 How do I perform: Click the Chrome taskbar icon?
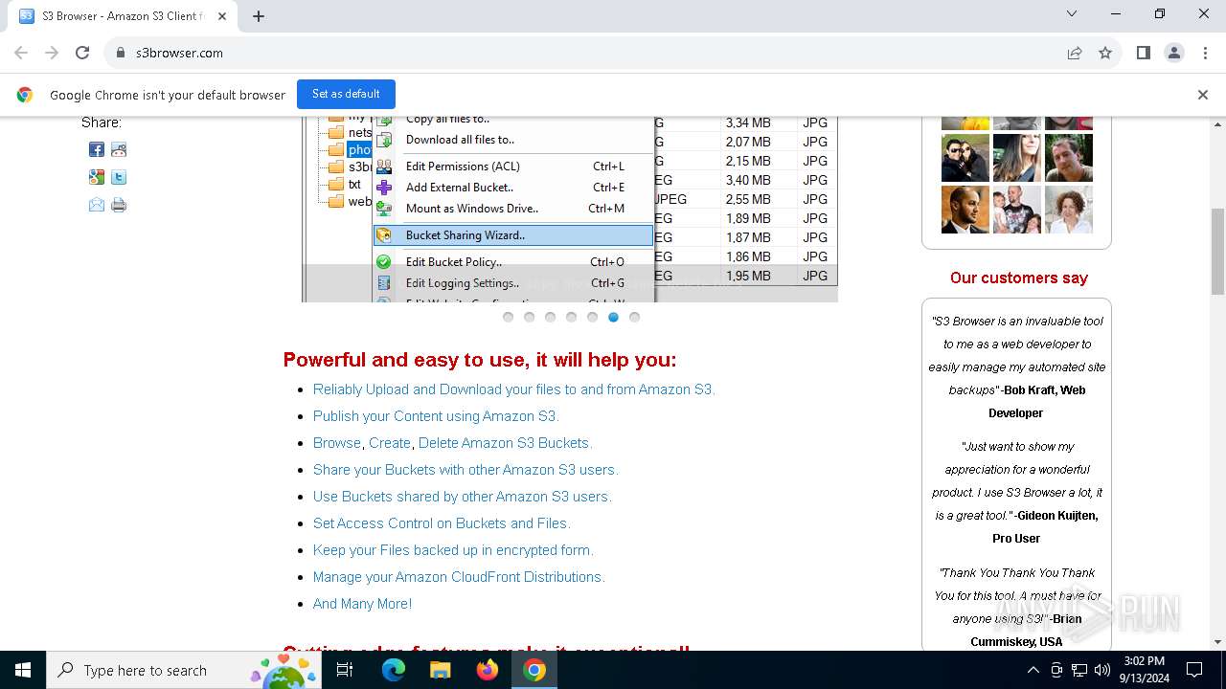[x=534, y=670]
